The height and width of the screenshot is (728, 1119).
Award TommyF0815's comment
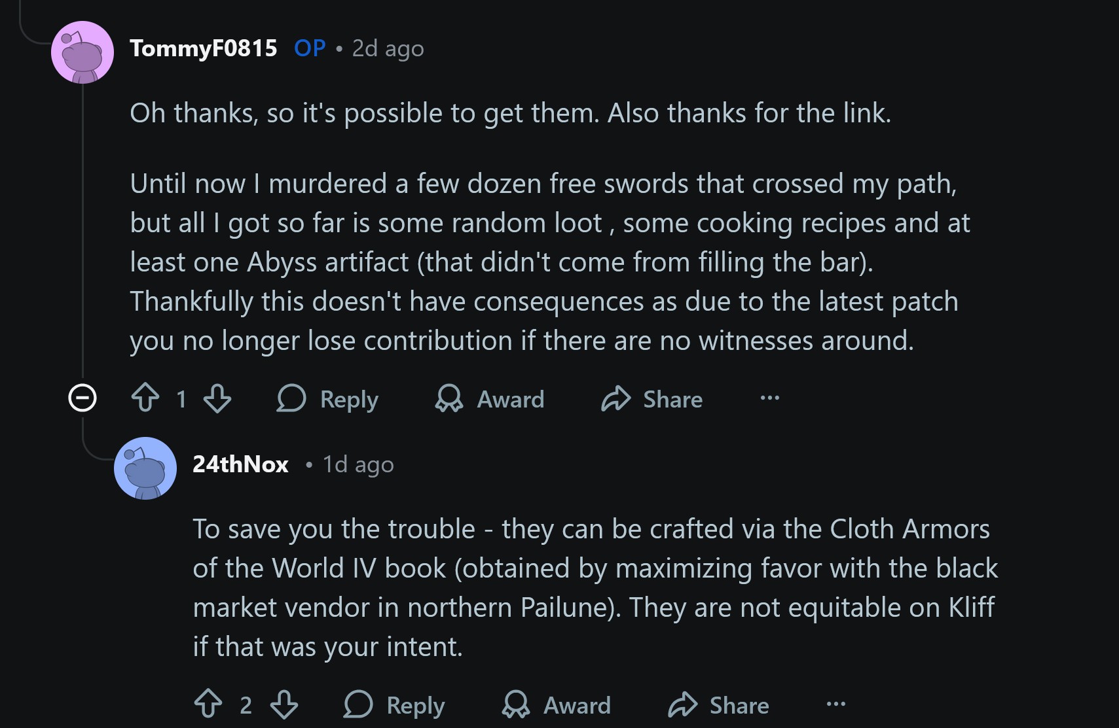pos(490,399)
